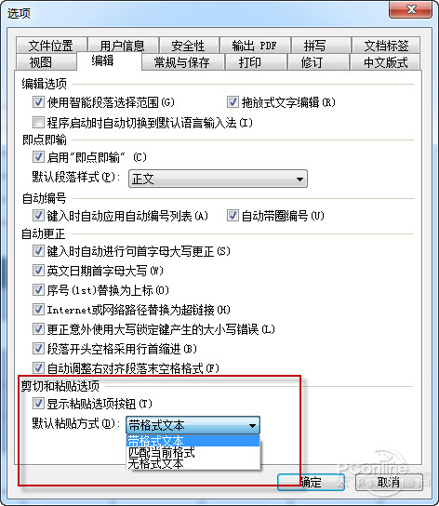Click the 取消 button
This screenshot has height=506, width=439.
389,483
